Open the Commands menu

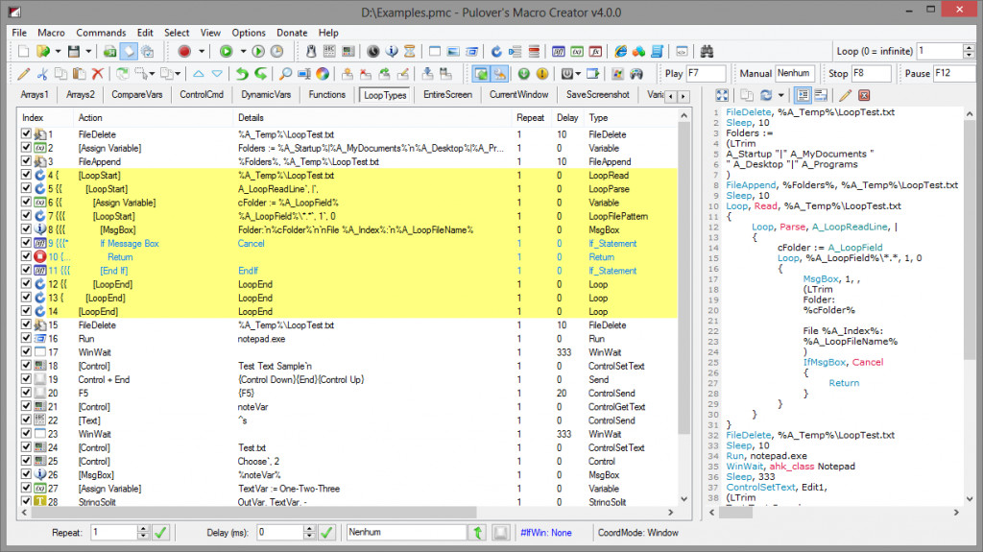click(x=101, y=33)
